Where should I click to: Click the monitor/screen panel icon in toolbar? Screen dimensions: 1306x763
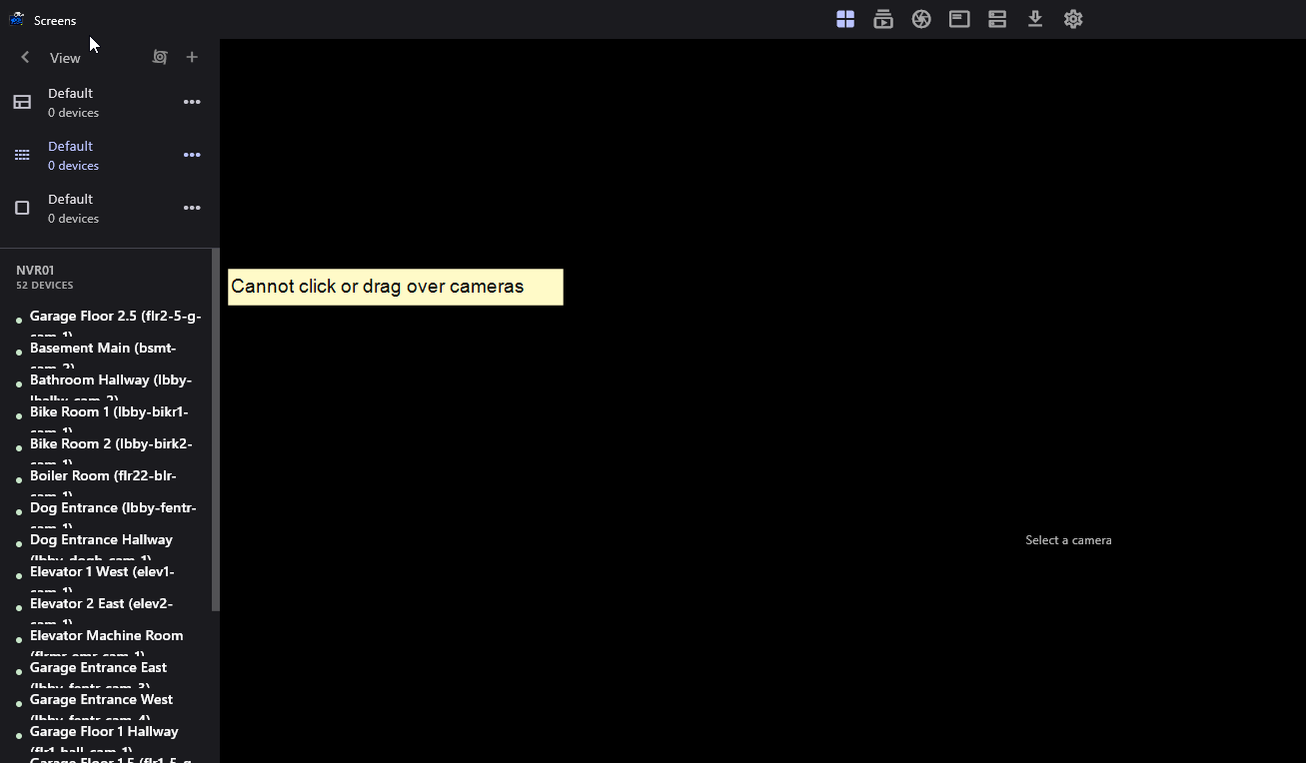tap(958, 18)
